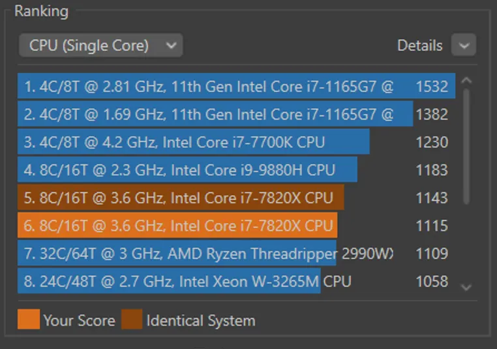Select rank 5 Identical System i7-7820X entry
The image size is (497, 349).
178,198
